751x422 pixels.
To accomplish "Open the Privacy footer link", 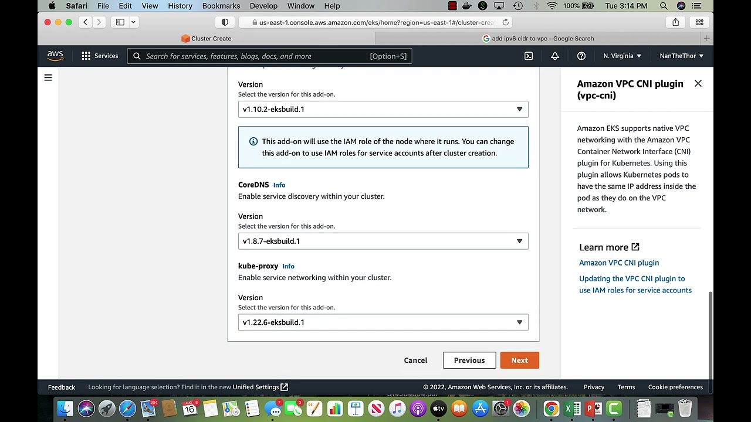I will pyautogui.click(x=594, y=387).
